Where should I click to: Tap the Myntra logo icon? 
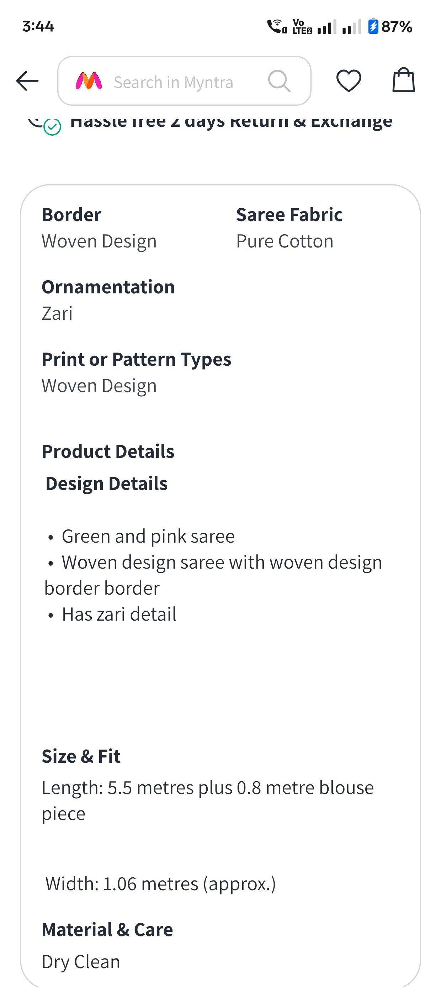89,81
